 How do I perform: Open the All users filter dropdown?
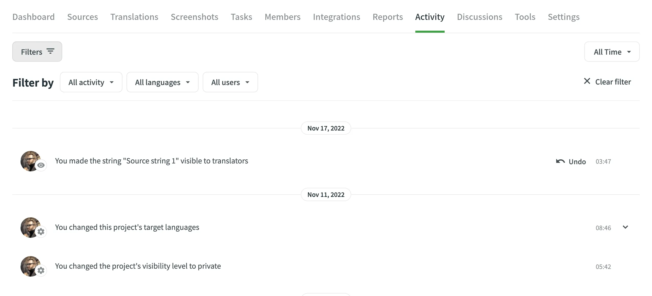(230, 82)
